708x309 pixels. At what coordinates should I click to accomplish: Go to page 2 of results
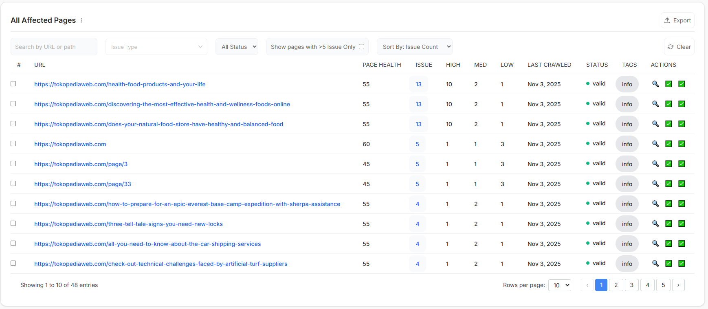tap(616, 285)
